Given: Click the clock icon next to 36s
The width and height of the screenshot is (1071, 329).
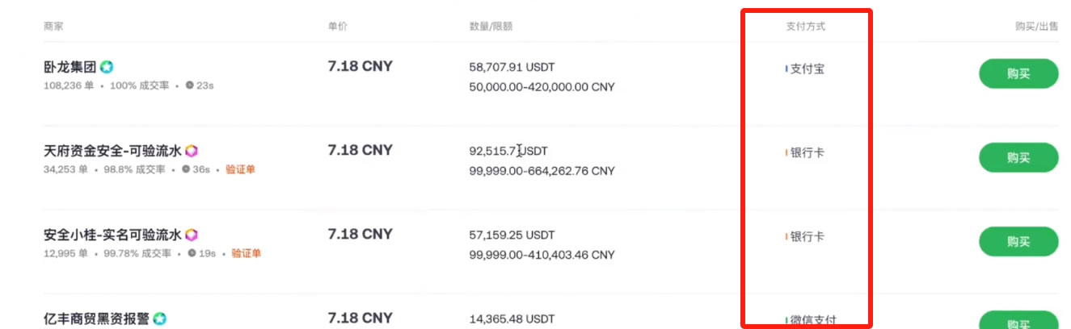Looking at the screenshot, I should (186, 169).
